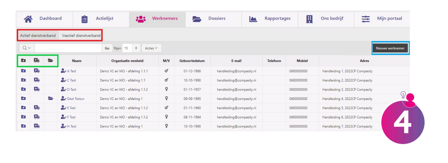
Task: Click ambulance icon in E Test row
Action: [x=37, y=108]
